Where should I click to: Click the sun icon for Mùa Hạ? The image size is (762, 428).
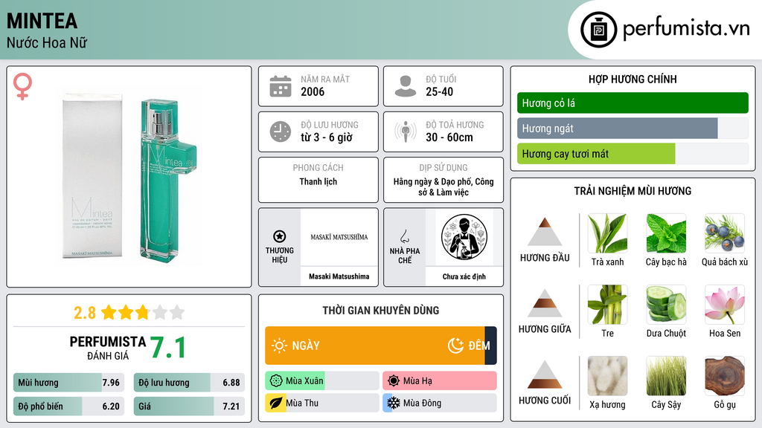click(394, 380)
